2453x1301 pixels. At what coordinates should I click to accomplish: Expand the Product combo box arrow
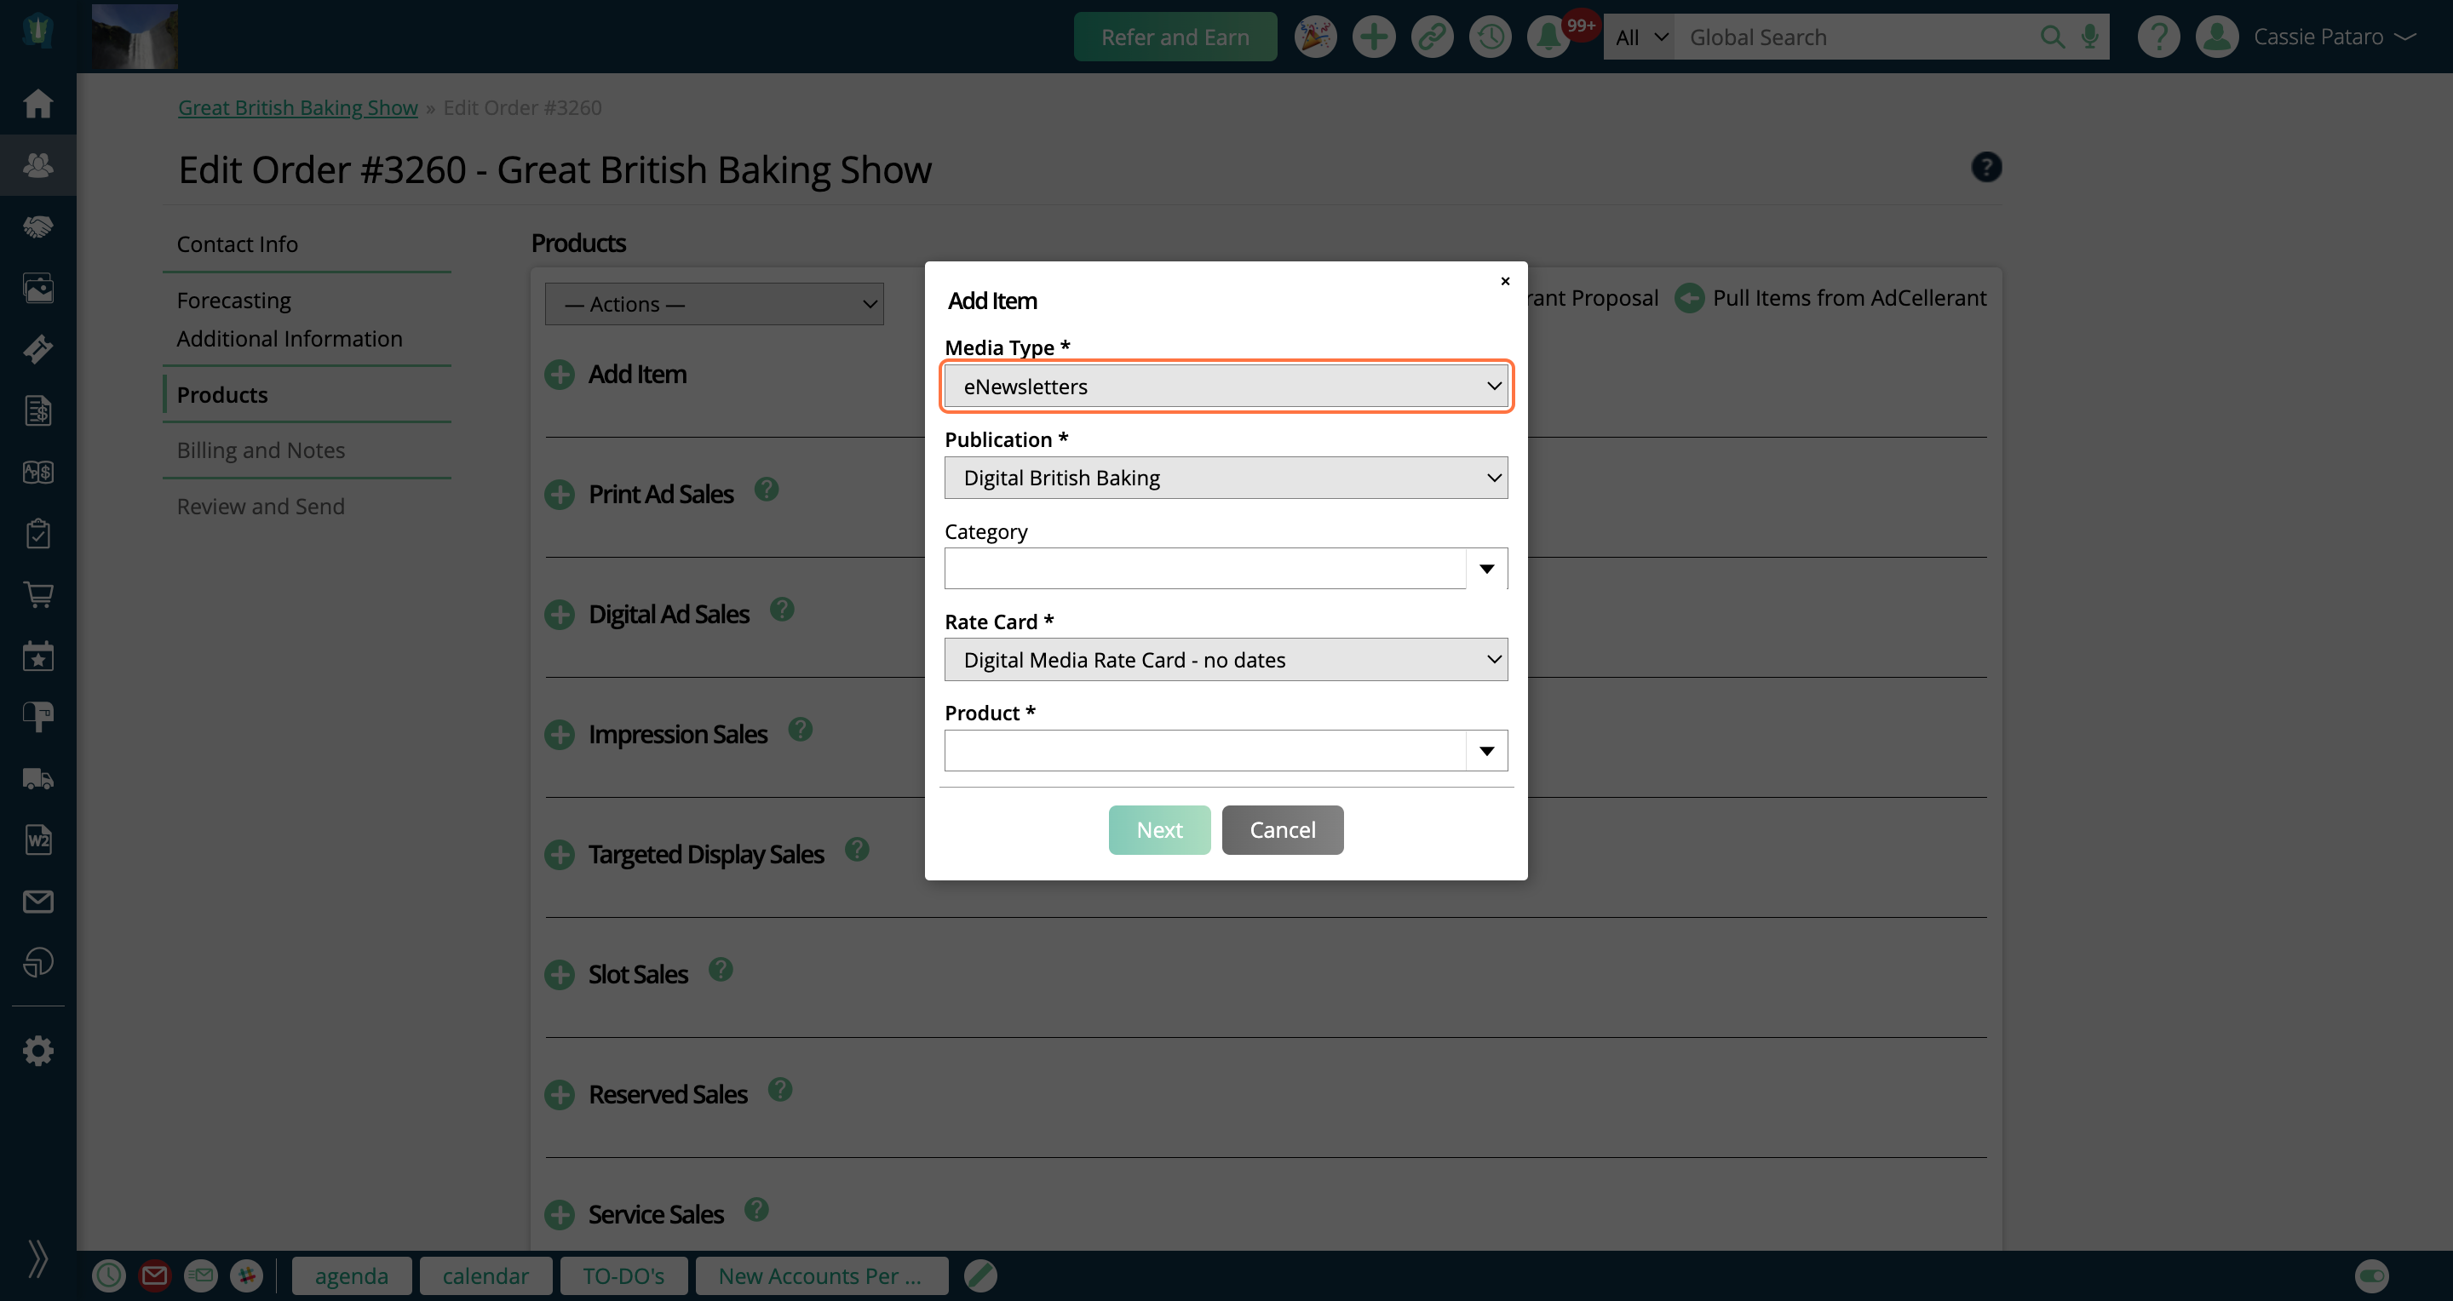[1486, 751]
